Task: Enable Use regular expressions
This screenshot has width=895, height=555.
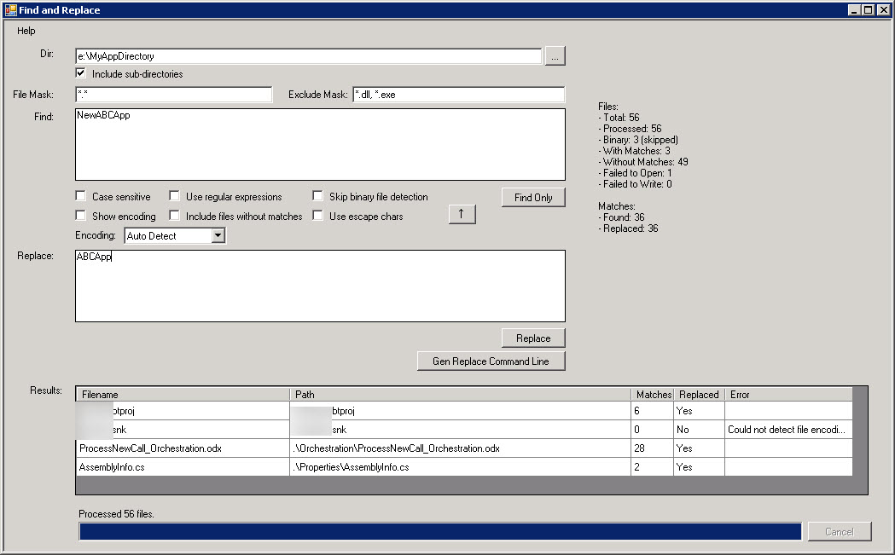Action: coord(174,196)
